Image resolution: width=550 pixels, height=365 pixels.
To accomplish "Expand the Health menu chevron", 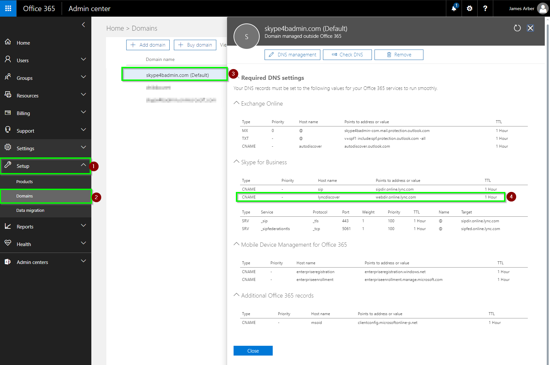I will coord(84,243).
